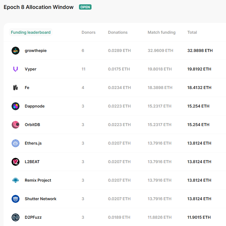Click the Ethers.js project logo
226x226 pixels.
click(x=16, y=143)
